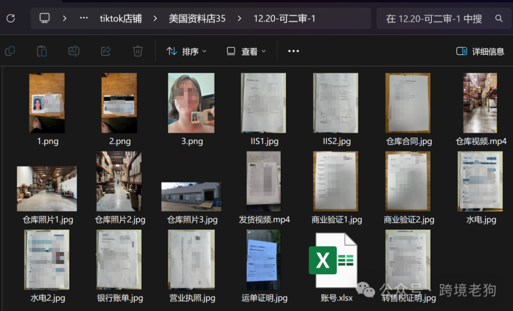Open the 查看 view dropdown

coord(246,51)
